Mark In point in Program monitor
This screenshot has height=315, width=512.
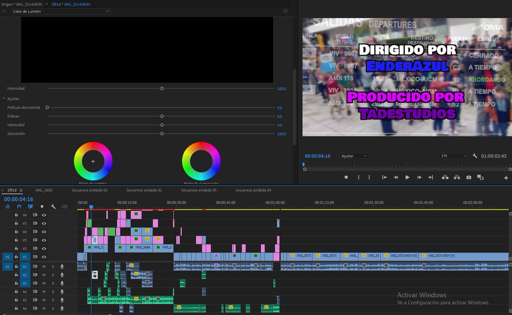coord(358,177)
